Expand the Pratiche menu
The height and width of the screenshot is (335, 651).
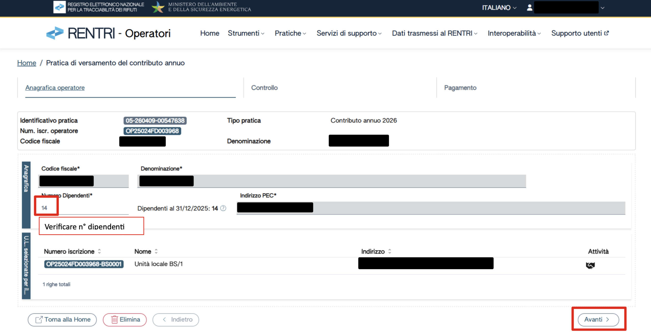(290, 33)
